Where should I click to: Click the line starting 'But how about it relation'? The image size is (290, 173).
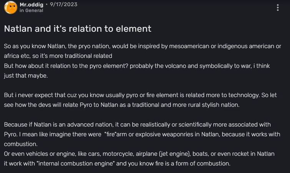(x=142, y=66)
